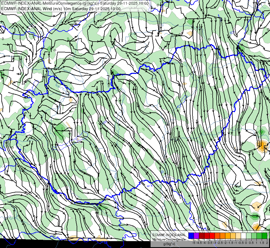Select the legend swatch between -1.5 and -1
Image resolution: width=270 pixels, height=248 pixels.
233,236
